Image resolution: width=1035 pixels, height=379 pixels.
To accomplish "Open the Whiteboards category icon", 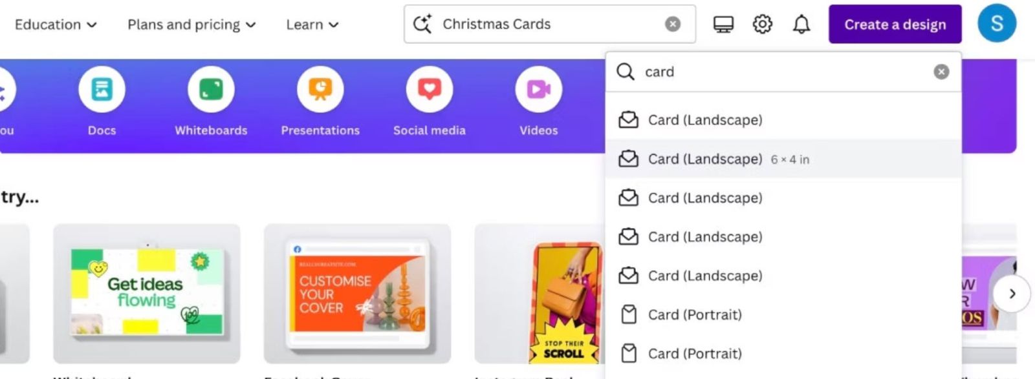I will 211,89.
